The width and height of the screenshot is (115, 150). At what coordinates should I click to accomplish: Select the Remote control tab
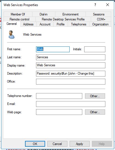[x=20, y=19]
